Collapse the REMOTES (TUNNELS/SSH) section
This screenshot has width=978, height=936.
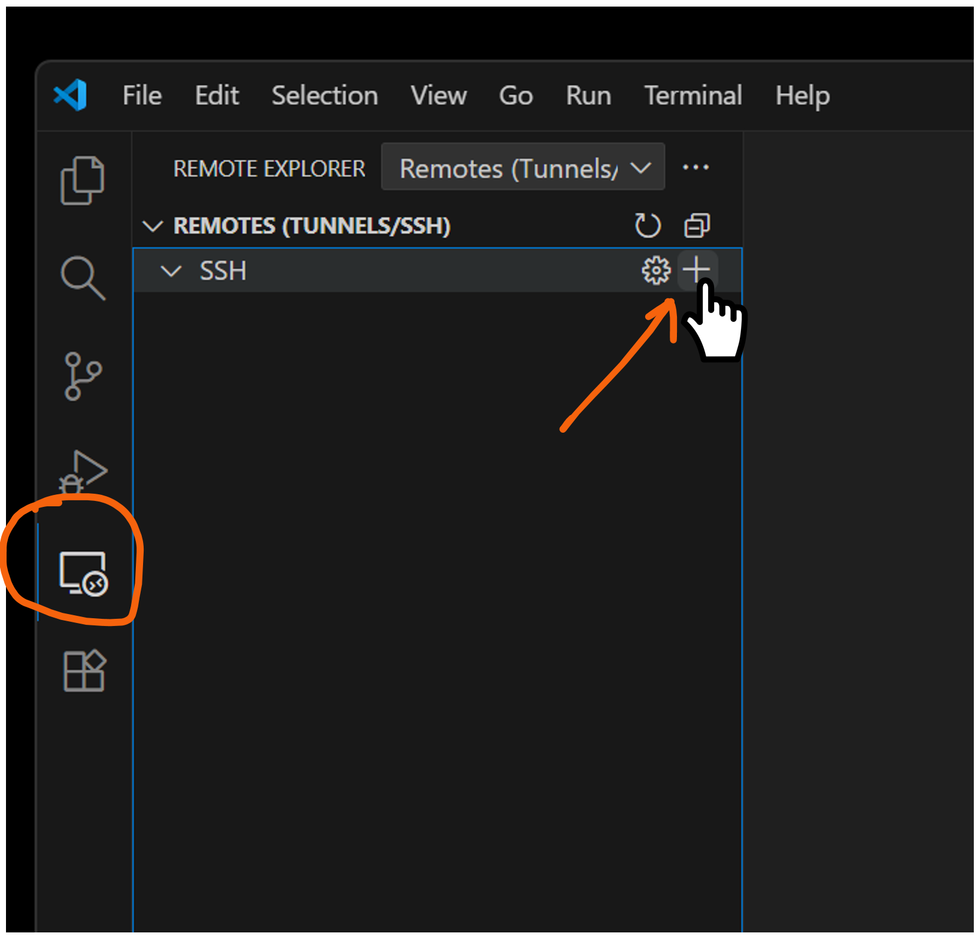[153, 226]
